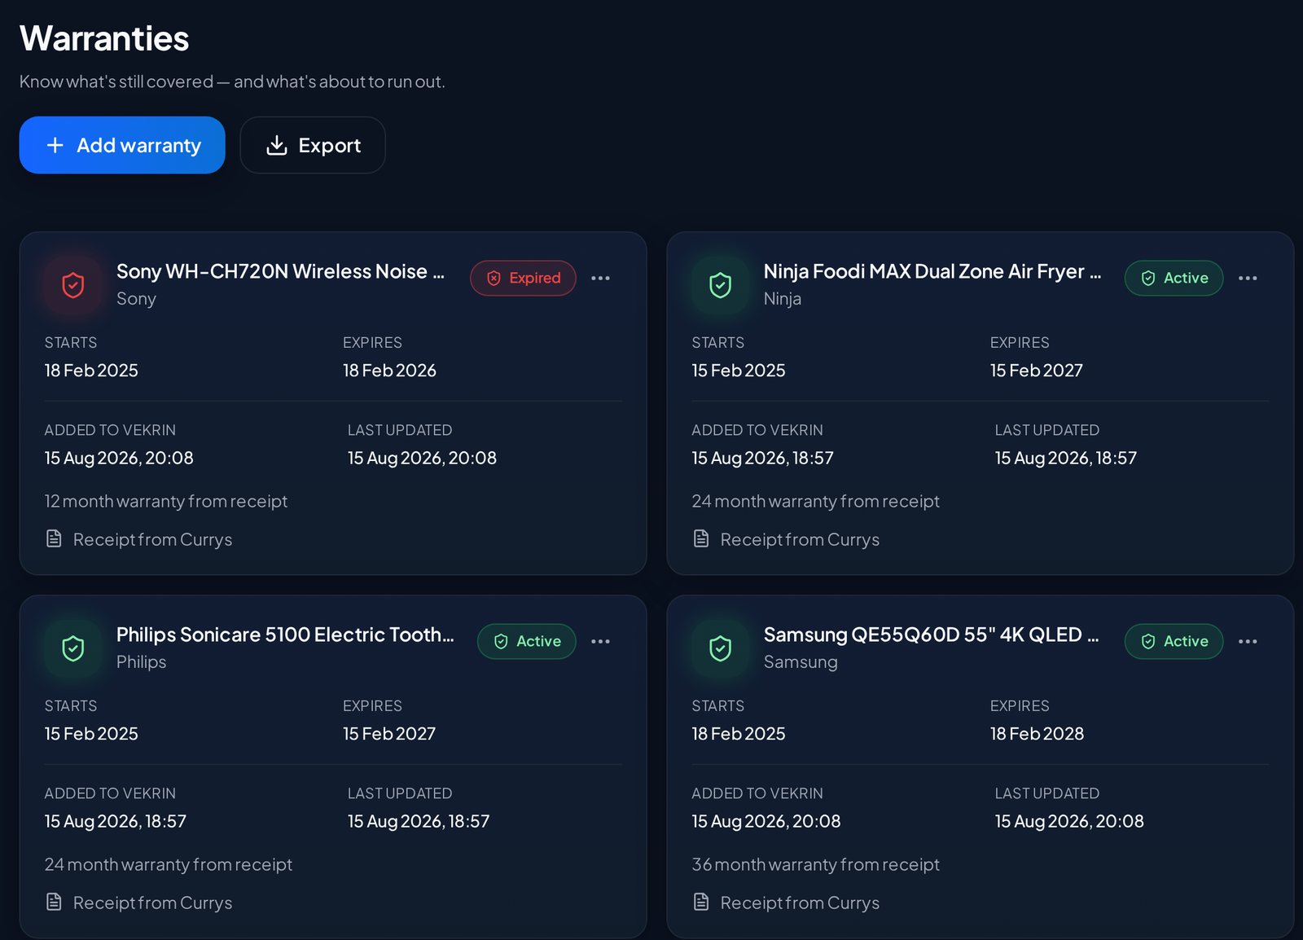Click the 'Philips' brand label

pos(141,662)
